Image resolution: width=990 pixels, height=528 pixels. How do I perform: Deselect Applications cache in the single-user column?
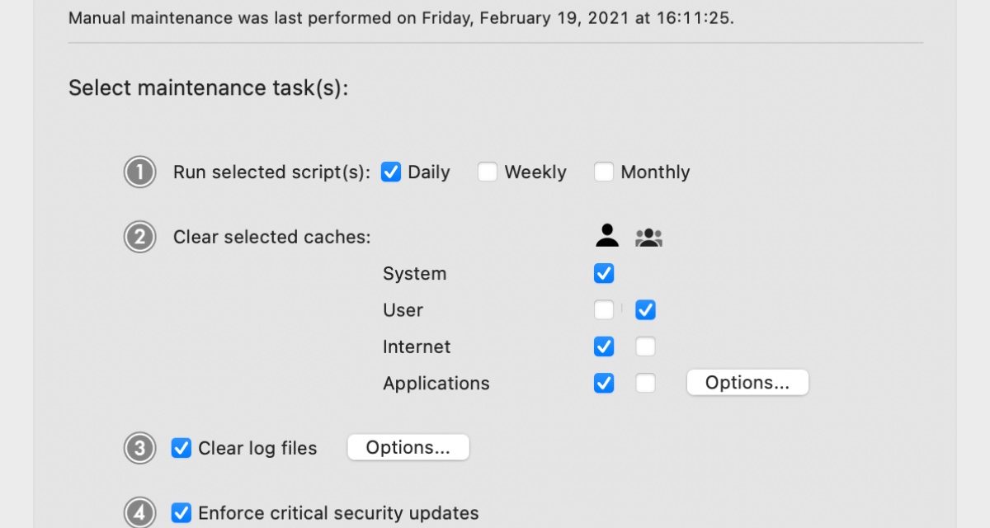604,383
